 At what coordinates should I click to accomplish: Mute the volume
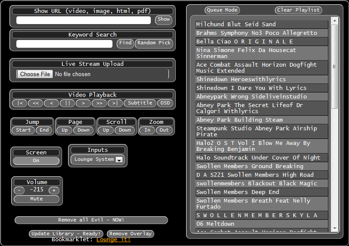tap(36, 199)
